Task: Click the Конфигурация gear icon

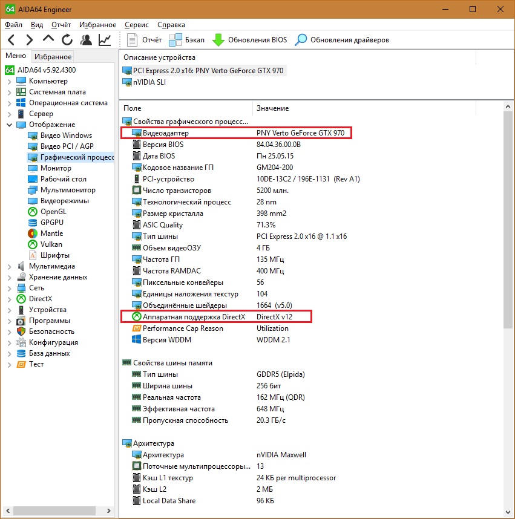Action: coord(21,342)
